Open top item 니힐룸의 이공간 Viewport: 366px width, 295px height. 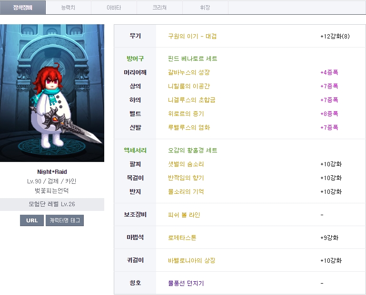[x=189, y=86]
